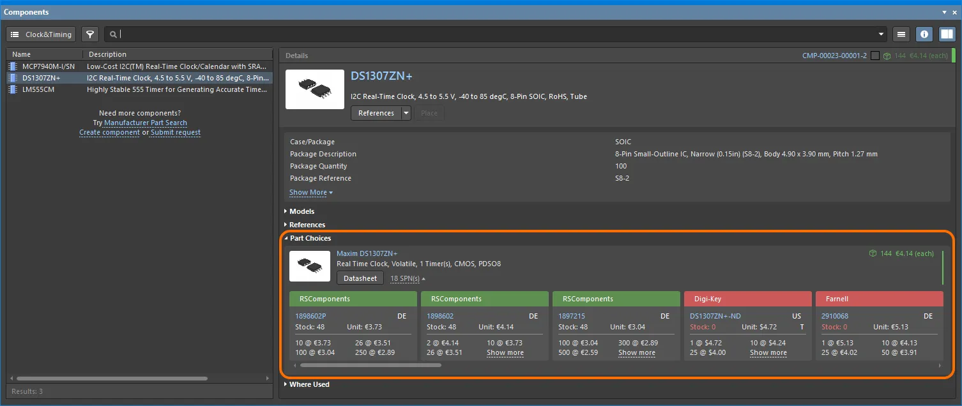
Task: Click the References button
Action: pyautogui.click(x=376, y=113)
